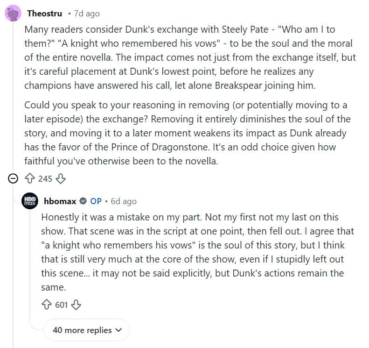Open Theostru's avatar profile picture

[13, 13]
